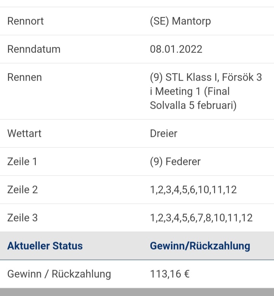Select Zeile 3 numbers ending in 10,11,12
The image size is (274, 296).
tap(201, 218)
